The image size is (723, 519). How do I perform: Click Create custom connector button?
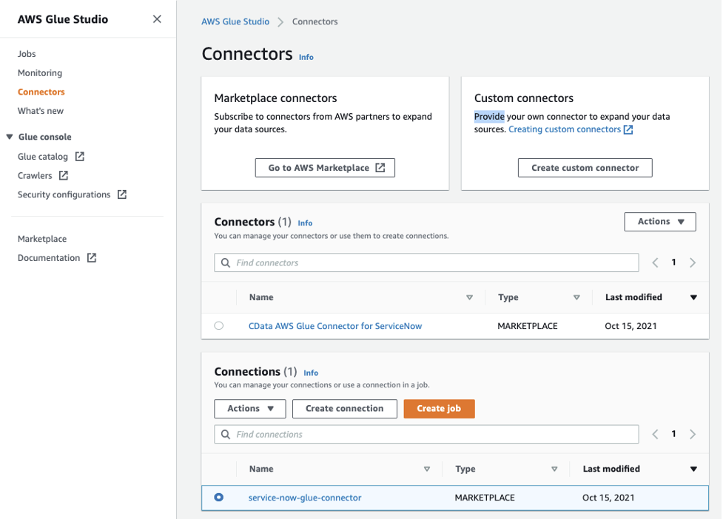point(585,168)
